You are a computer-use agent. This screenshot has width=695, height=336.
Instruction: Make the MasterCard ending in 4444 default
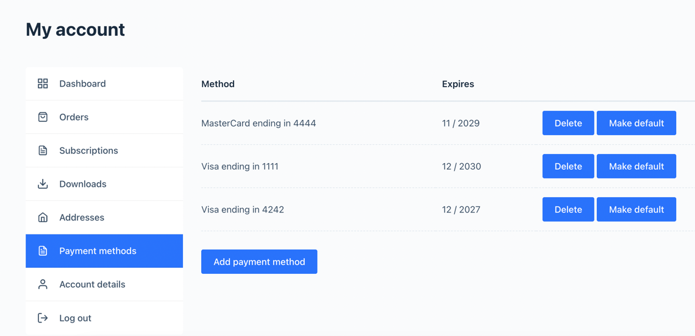[636, 123]
